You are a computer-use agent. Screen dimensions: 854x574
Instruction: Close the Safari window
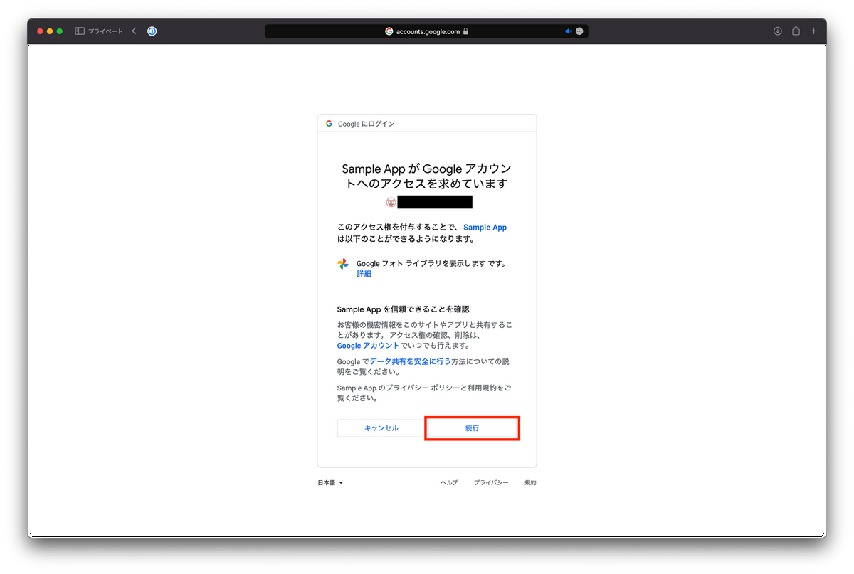pos(40,31)
